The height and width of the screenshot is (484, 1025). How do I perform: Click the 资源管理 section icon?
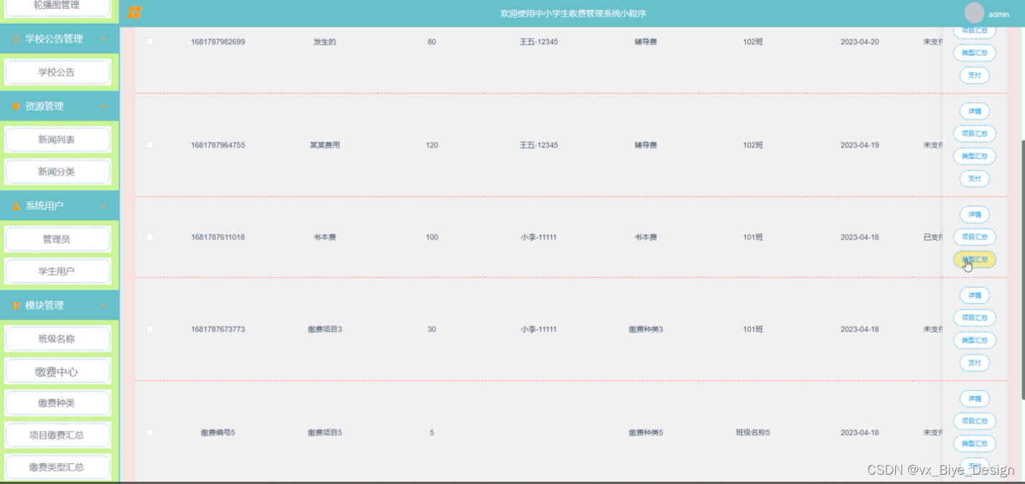click(x=16, y=106)
